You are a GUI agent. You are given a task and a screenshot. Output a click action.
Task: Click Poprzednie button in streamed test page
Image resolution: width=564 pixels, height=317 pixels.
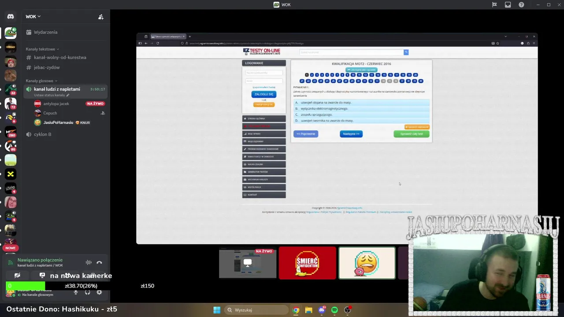(306, 134)
